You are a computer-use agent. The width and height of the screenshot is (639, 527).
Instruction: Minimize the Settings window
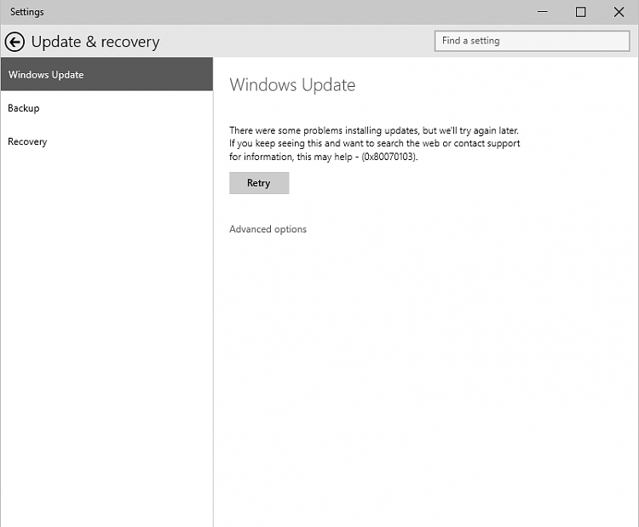[542, 12]
